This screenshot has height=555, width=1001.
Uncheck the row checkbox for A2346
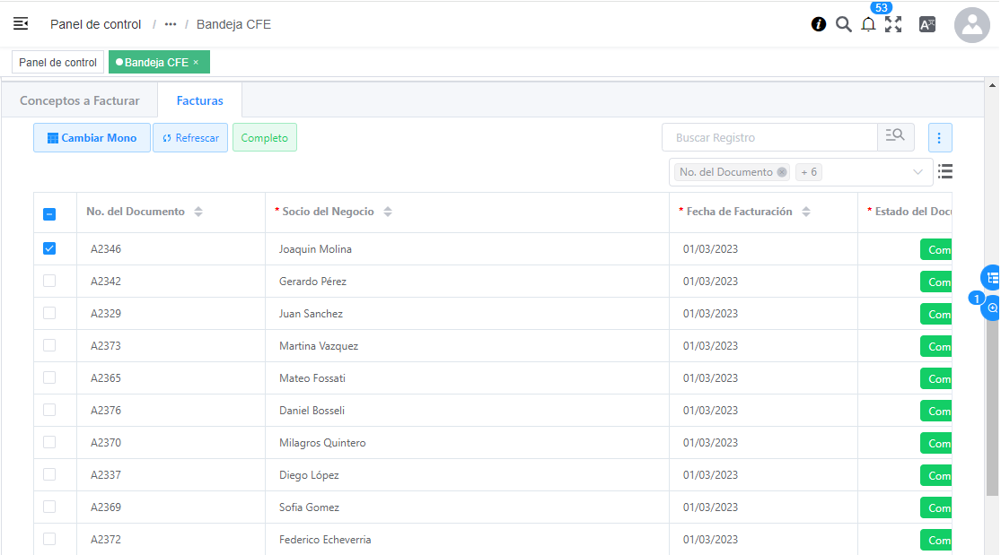pyautogui.click(x=49, y=248)
